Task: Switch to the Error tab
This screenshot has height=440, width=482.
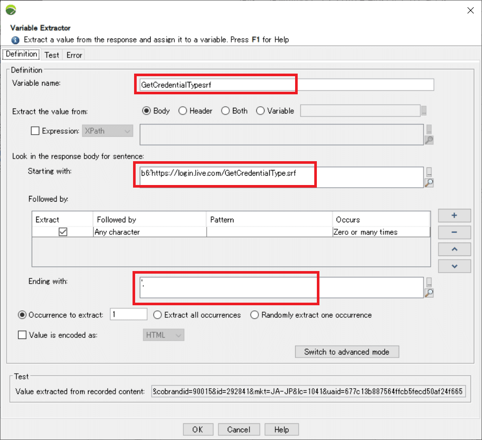Action: pyautogui.click(x=74, y=55)
